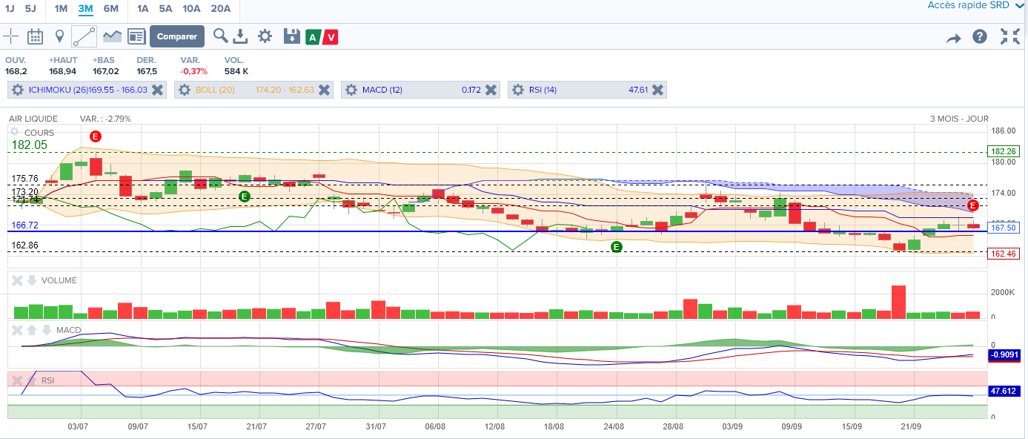Image resolution: width=1028 pixels, height=439 pixels.
Task: Open BOLL (20) settings gear
Action: click(x=185, y=90)
